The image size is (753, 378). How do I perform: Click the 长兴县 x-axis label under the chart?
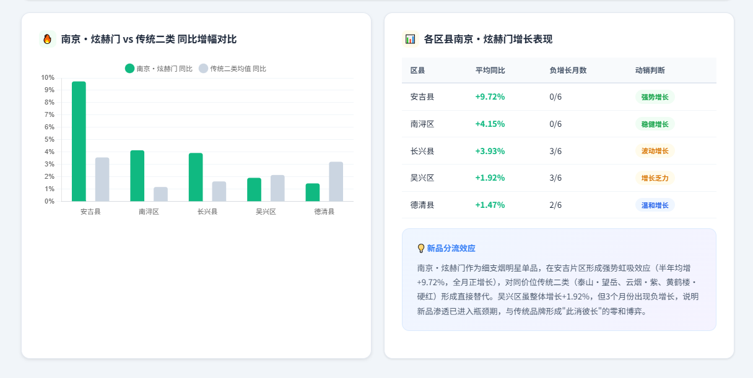click(x=207, y=212)
